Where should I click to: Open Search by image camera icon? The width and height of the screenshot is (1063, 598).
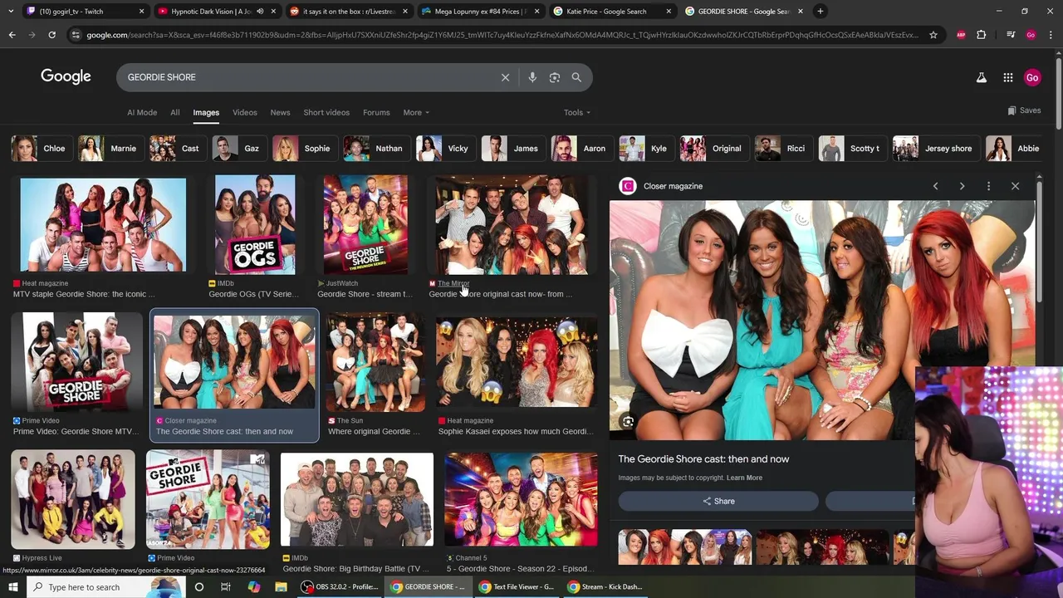[555, 77]
